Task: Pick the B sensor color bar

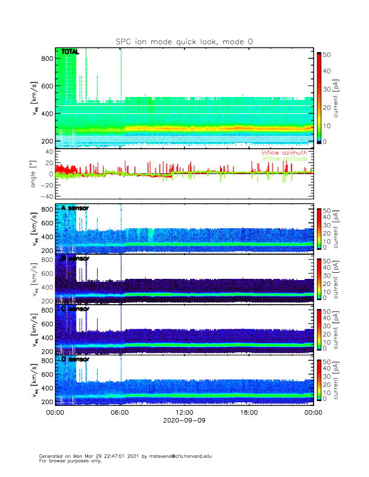Action: coord(319,279)
